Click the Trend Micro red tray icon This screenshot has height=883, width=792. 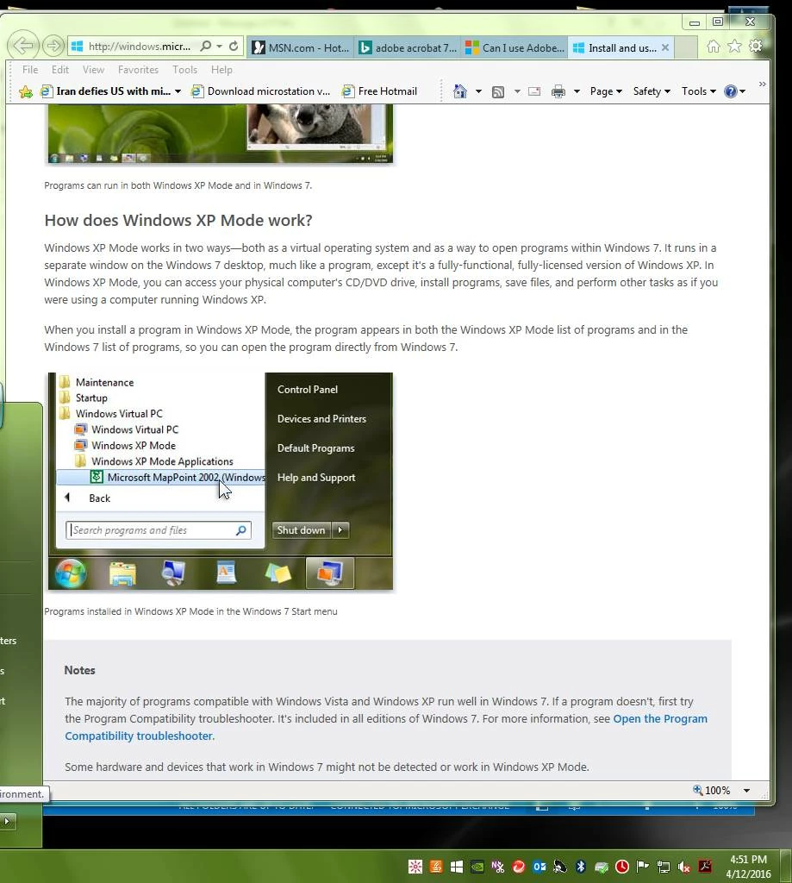point(519,867)
